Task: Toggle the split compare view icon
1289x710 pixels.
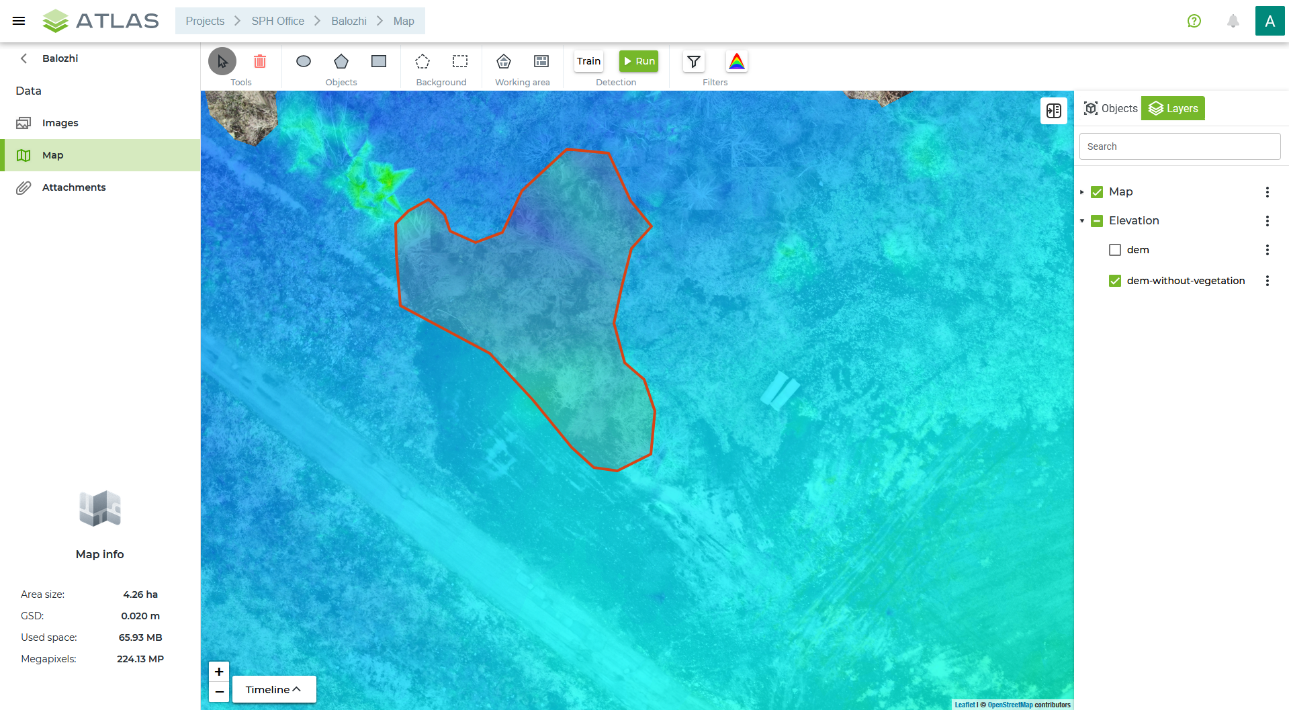Action: 1054,111
